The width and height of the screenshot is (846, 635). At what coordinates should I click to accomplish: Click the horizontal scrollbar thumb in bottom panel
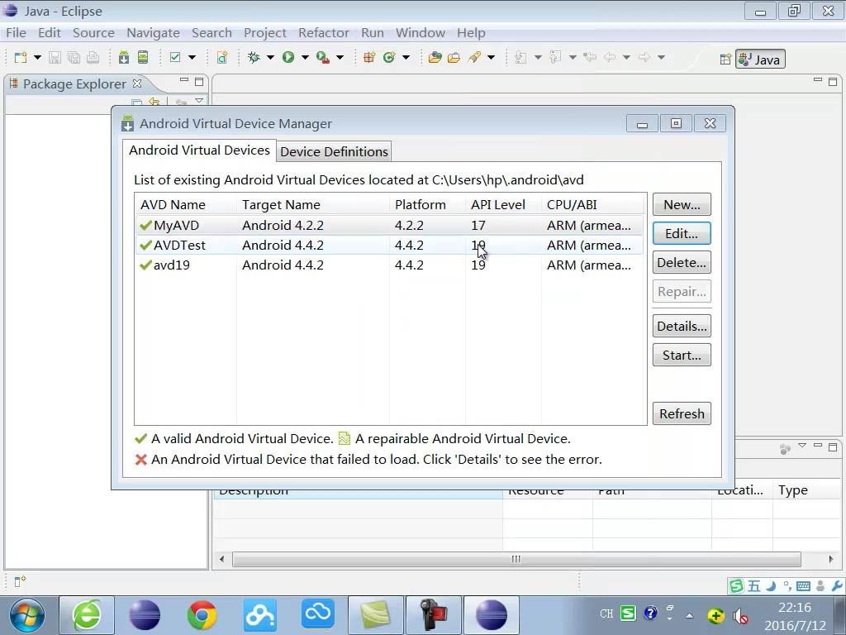(x=516, y=559)
